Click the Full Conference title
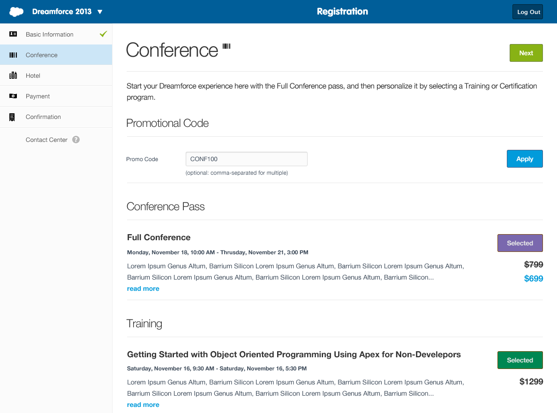The image size is (557, 413). (x=159, y=237)
